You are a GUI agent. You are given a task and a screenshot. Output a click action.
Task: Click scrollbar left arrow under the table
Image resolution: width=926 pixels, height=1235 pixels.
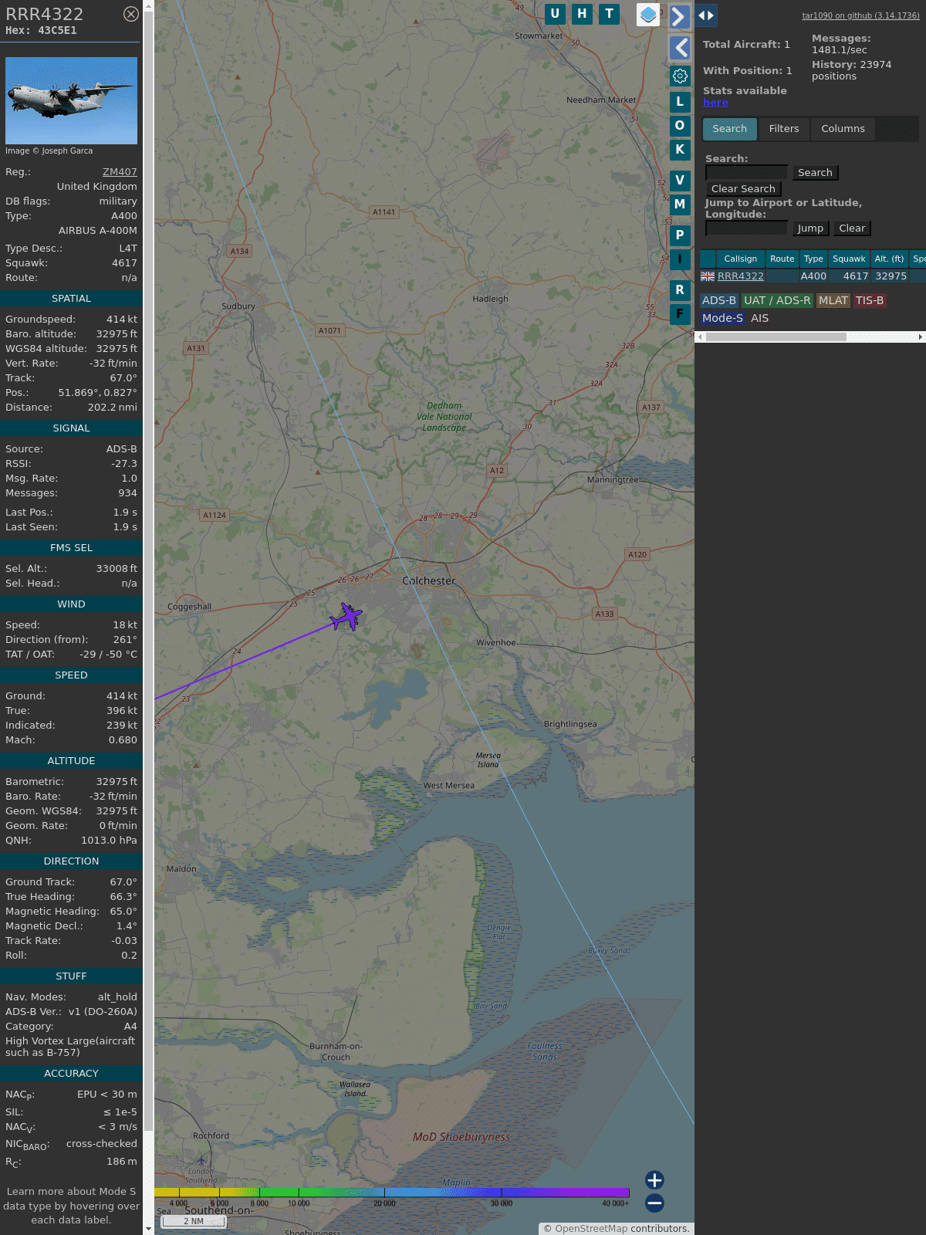(700, 337)
